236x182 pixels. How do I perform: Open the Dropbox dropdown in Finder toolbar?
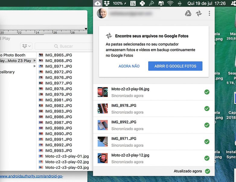pos(26,46)
